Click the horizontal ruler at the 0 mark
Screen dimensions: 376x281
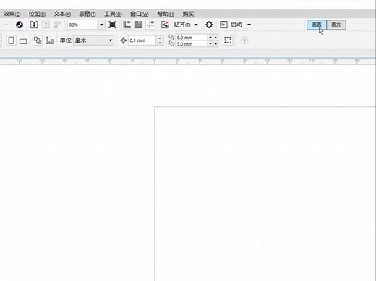[155, 61]
